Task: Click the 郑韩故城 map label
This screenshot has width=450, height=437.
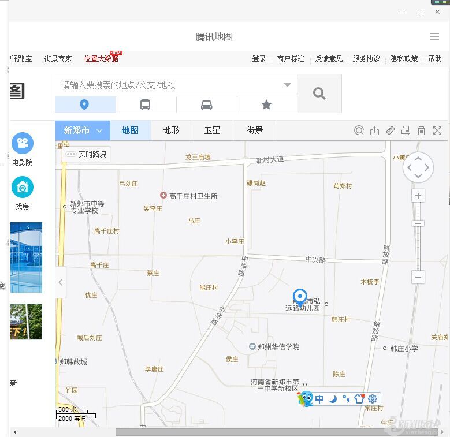Action: [73, 362]
